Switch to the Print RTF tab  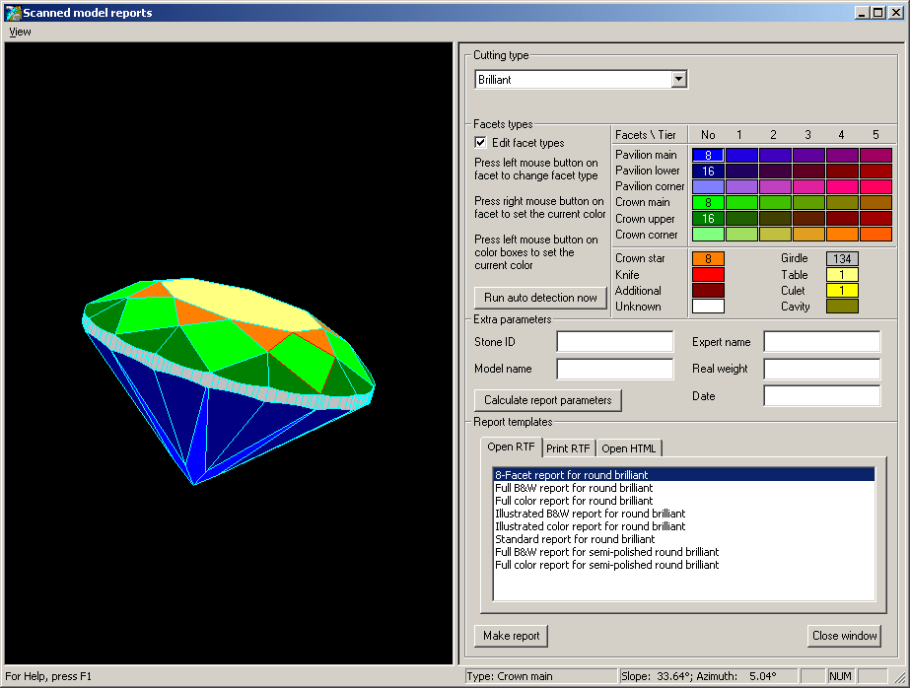(568, 448)
